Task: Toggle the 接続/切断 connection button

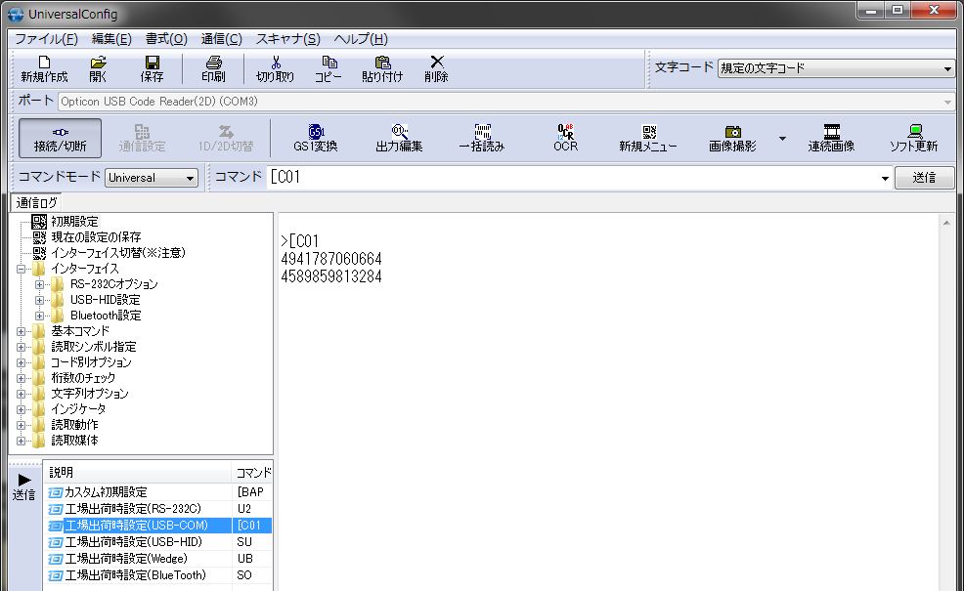Action: pyautogui.click(x=60, y=138)
